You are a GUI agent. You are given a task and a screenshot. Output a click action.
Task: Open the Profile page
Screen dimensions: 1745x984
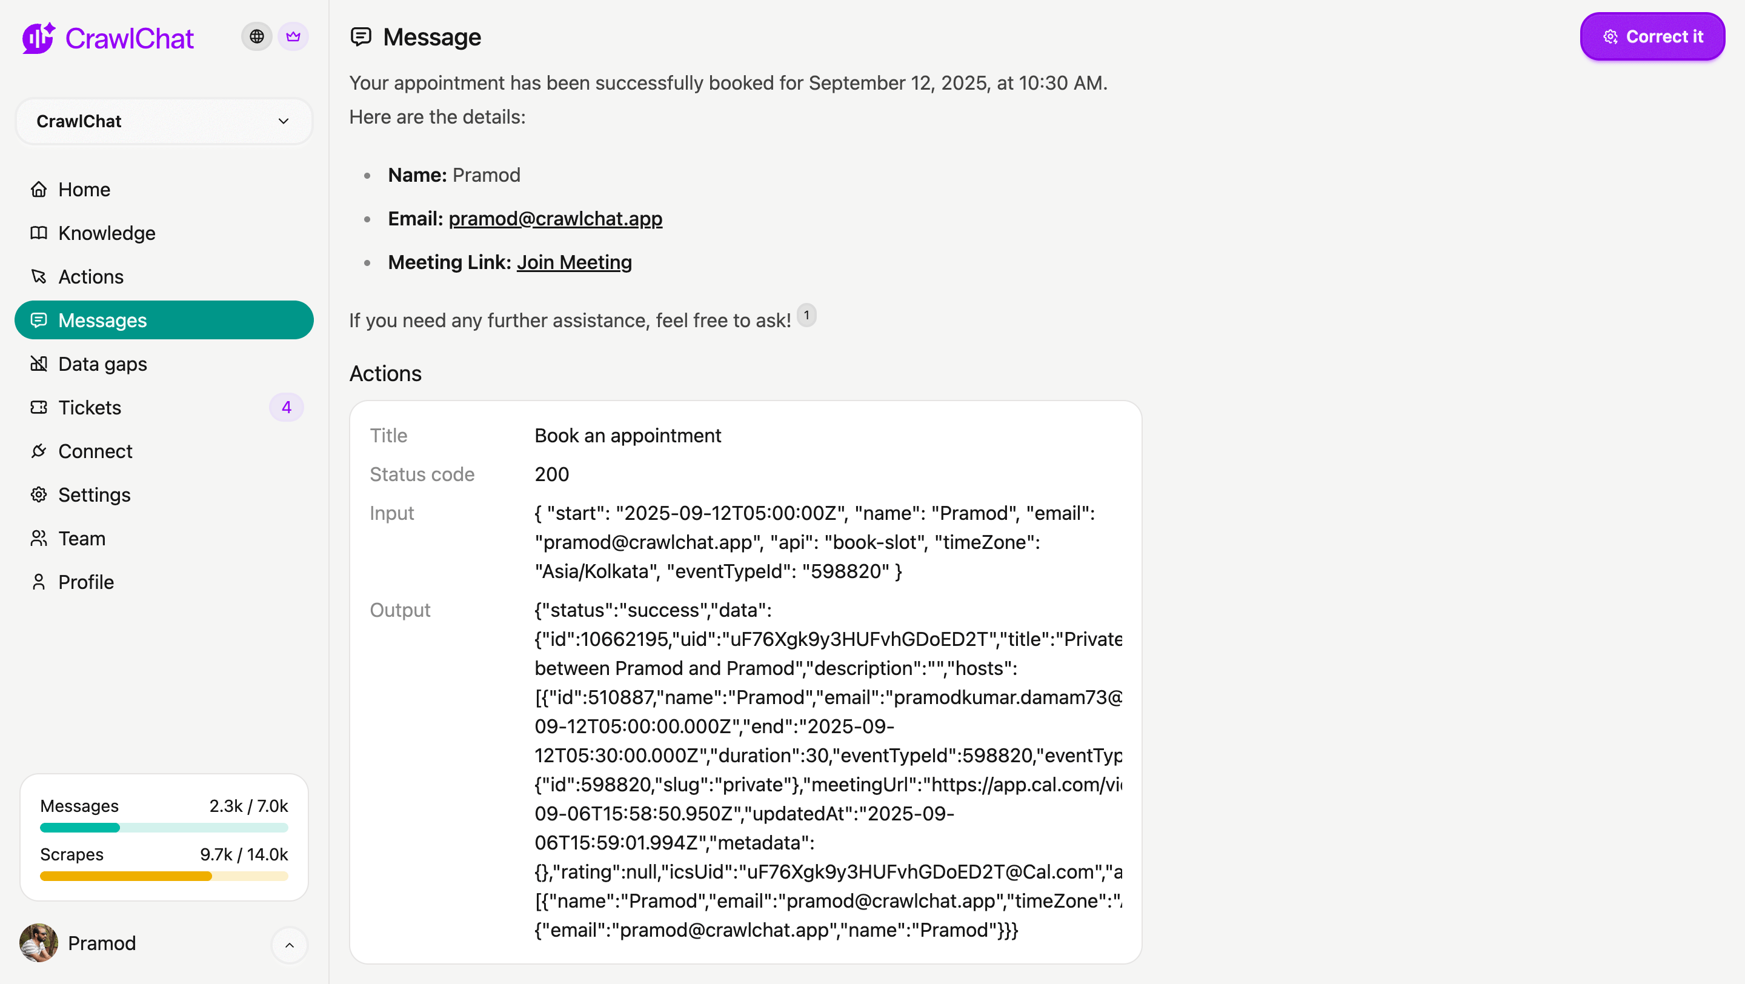coord(85,582)
